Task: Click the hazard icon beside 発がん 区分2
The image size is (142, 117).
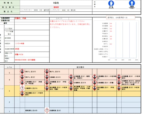Action: point(22,77)
